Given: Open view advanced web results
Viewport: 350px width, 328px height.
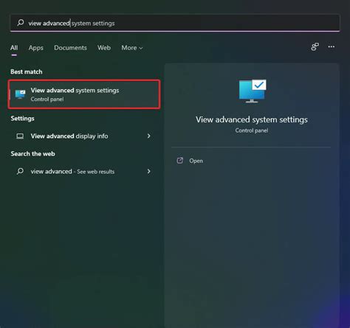Looking at the screenshot, I should (x=84, y=172).
